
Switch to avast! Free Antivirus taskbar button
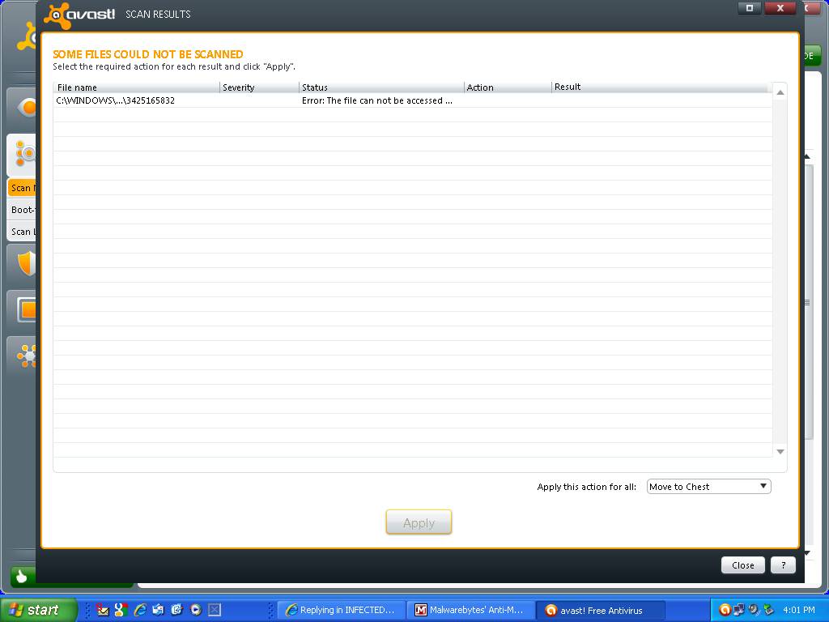pyautogui.click(x=601, y=610)
